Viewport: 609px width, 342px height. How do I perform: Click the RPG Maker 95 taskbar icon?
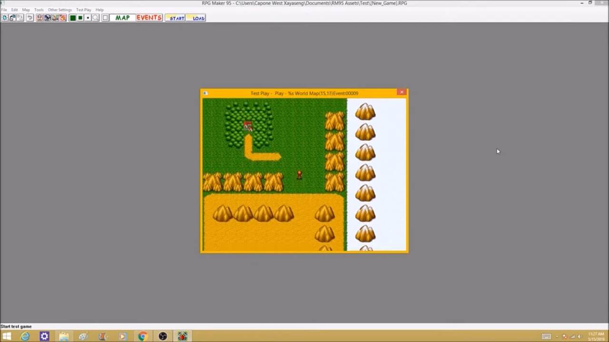(x=182, y=336)
